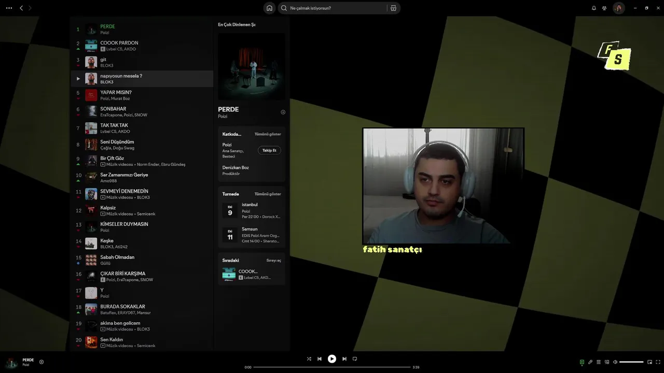
Task: Skip to next track
Action: click(344, 358)
